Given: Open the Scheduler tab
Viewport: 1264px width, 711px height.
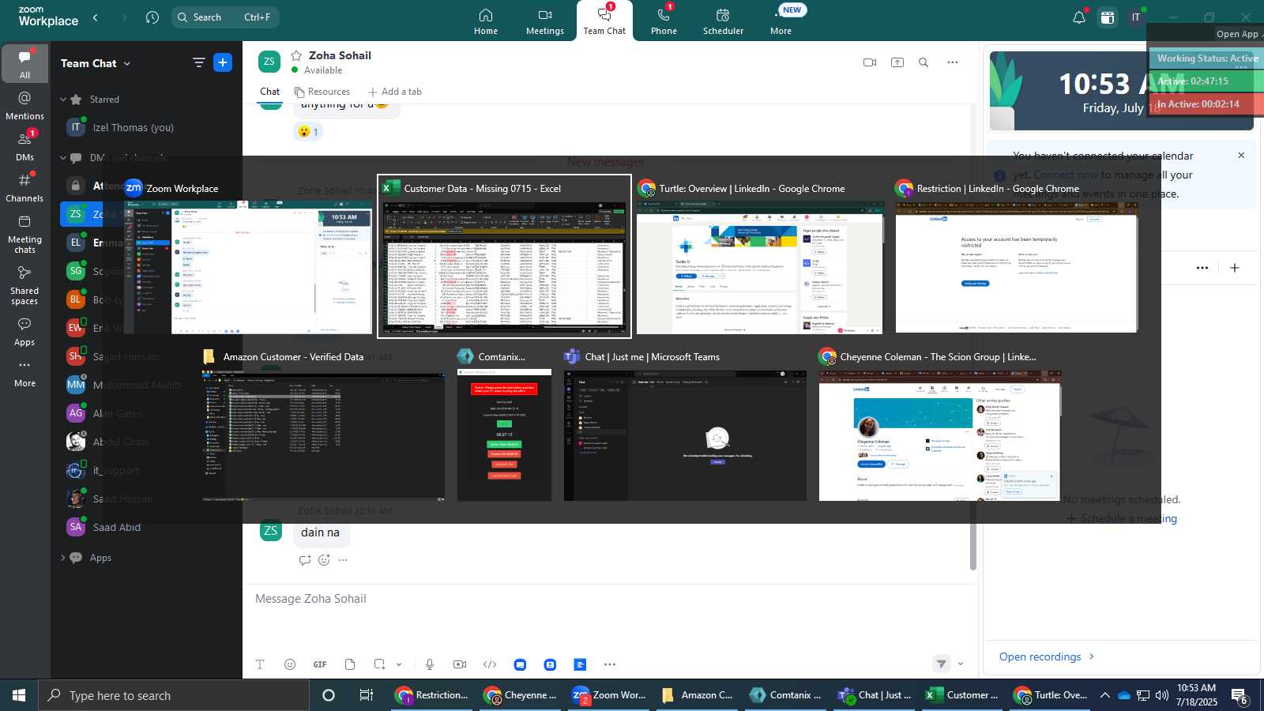Looking at the screenshot, I should [723, 21].
